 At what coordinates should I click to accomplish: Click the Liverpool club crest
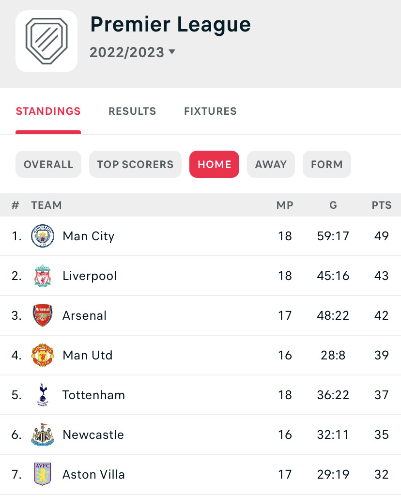(43, 276)
